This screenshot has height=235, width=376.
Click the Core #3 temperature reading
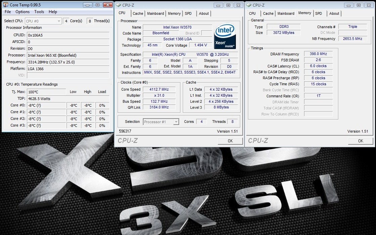pyautogui.click(x=46, y=125)
